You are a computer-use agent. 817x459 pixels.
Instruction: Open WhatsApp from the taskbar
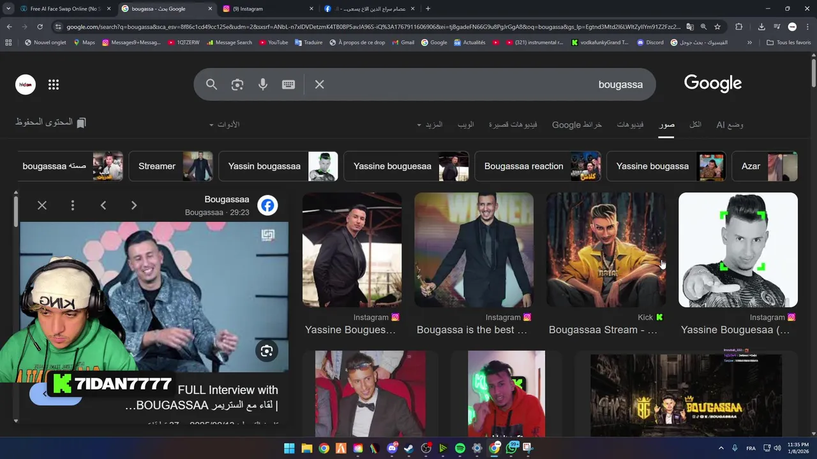pos(511,448)
